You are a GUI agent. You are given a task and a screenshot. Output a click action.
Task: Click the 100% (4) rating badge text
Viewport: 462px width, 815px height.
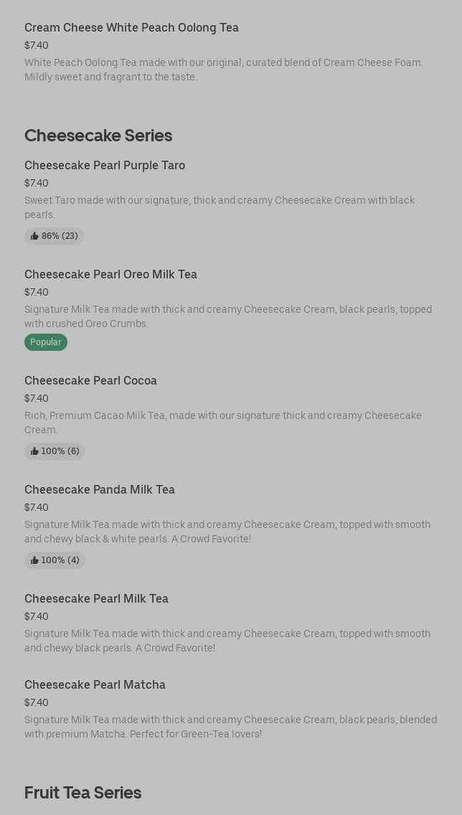60,560
